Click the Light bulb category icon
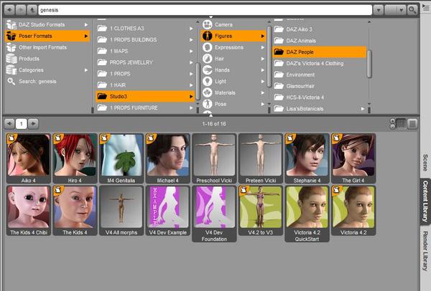This screenshot has height=291, width=431. 208,81
